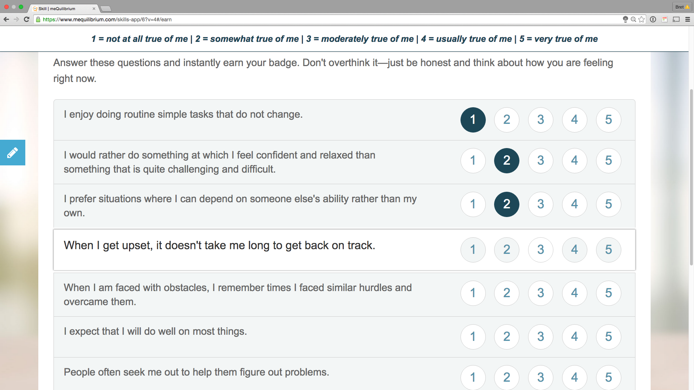
Task: Change 'routine simple tasks' answer to 2
Action: [507, 120]
